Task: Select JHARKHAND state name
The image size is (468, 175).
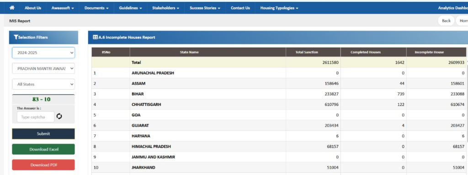Action: (143, 168)
